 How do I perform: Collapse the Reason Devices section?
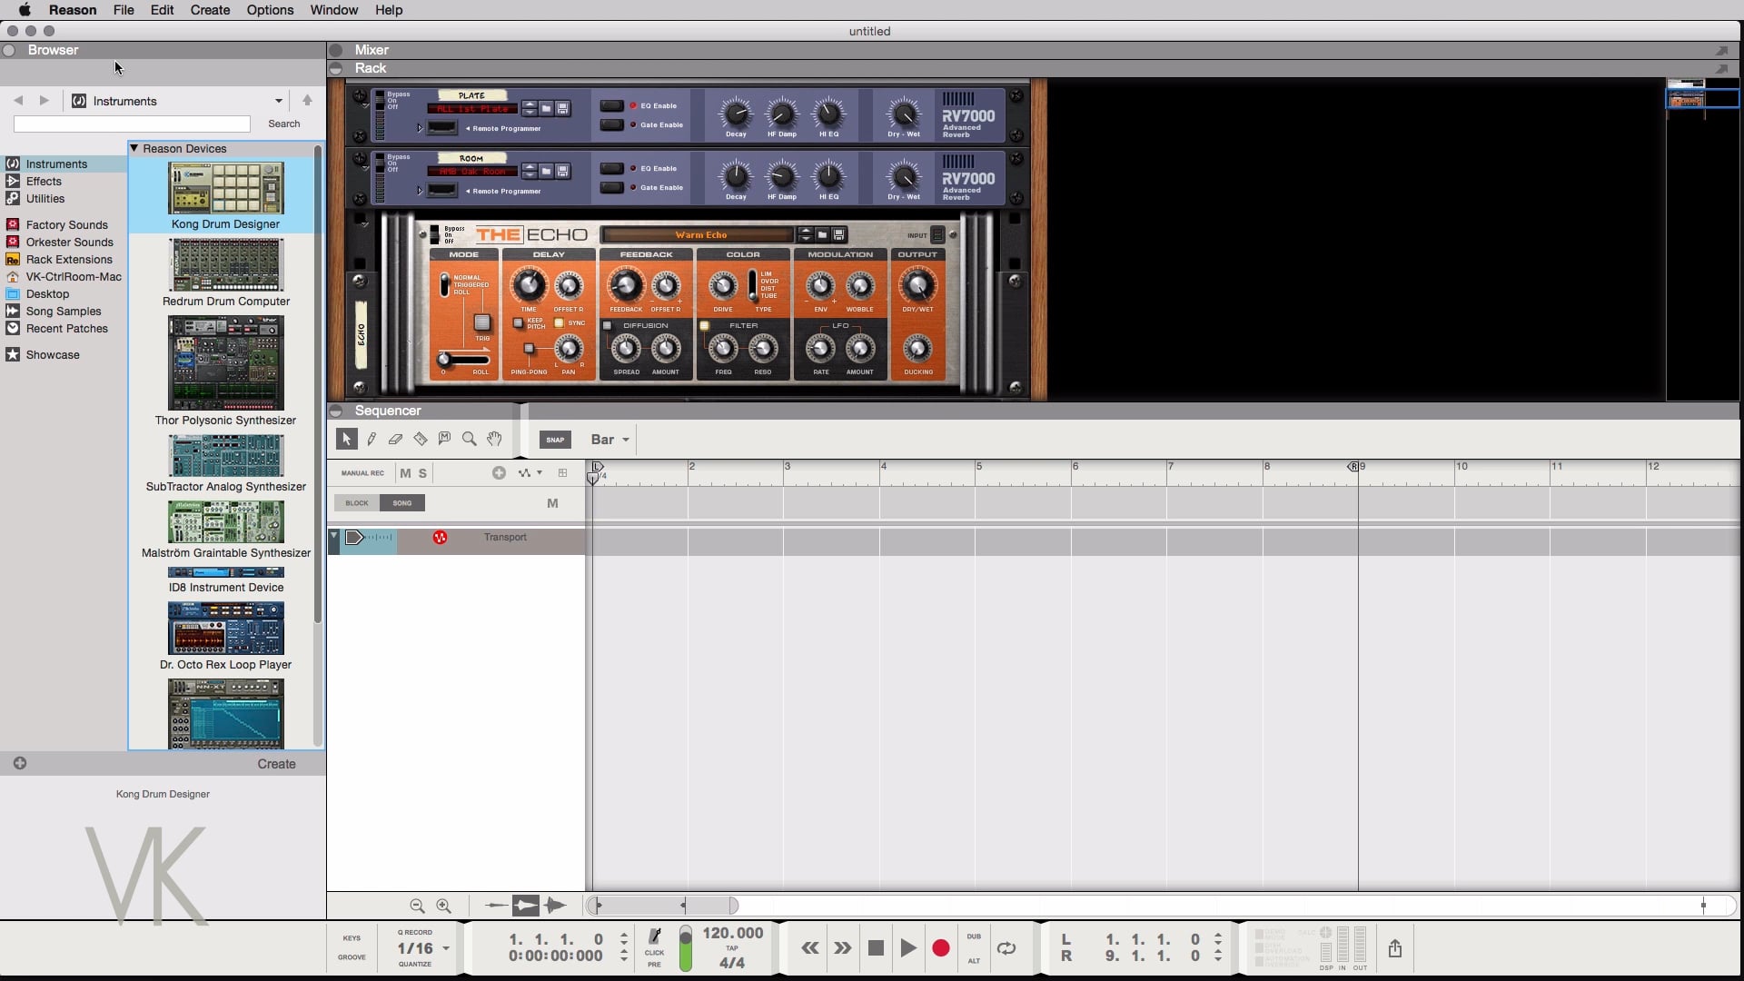(134, 148)
